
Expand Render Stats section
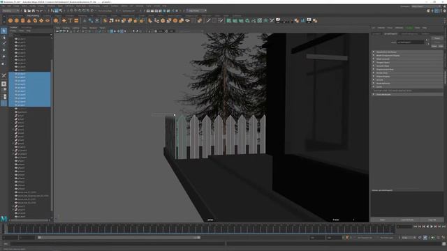tap(408, 73)
